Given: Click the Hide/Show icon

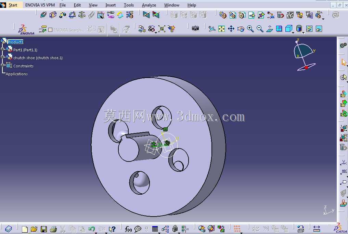Looking at the screenshot, I should (x=309, y=29).
